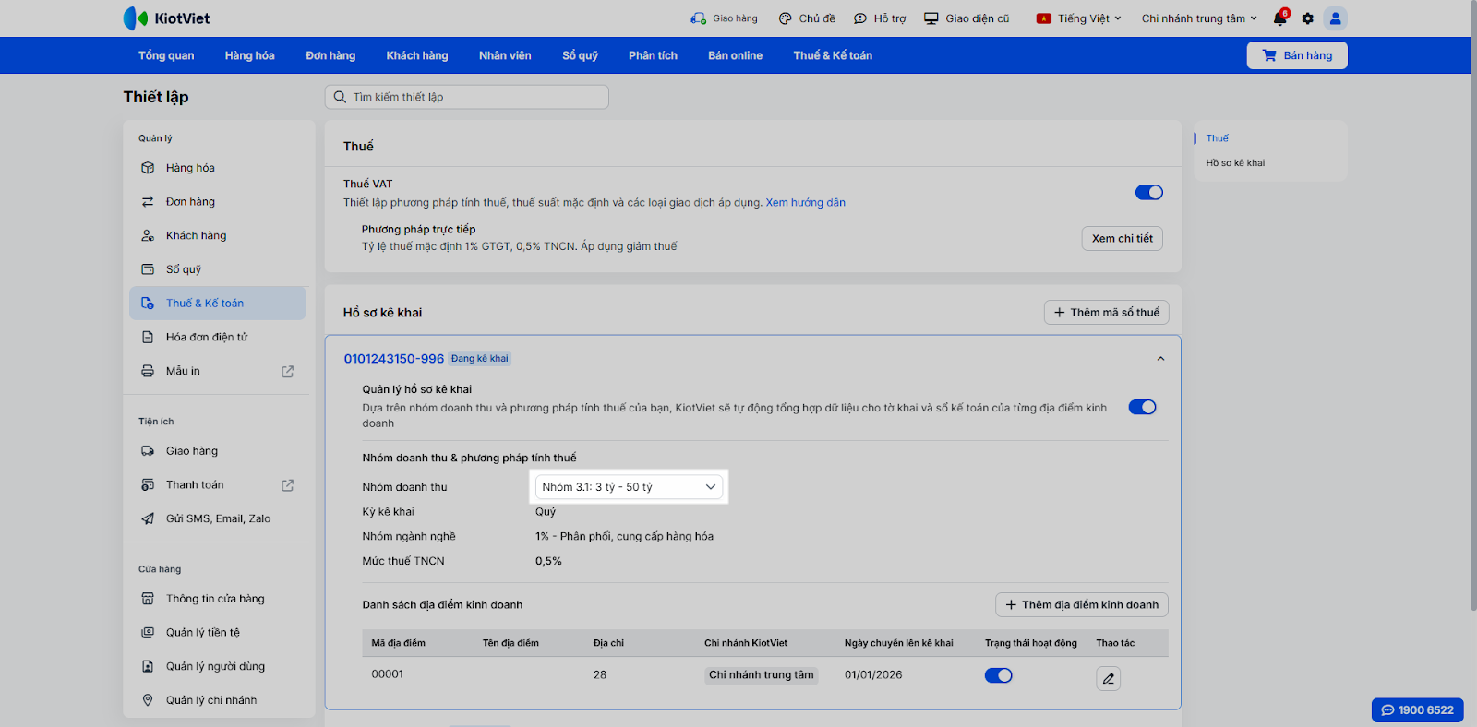Click the Đang kê khai status badge
Image resolution: width=1477 pixels, height=727 pixels.
point(480,359)
